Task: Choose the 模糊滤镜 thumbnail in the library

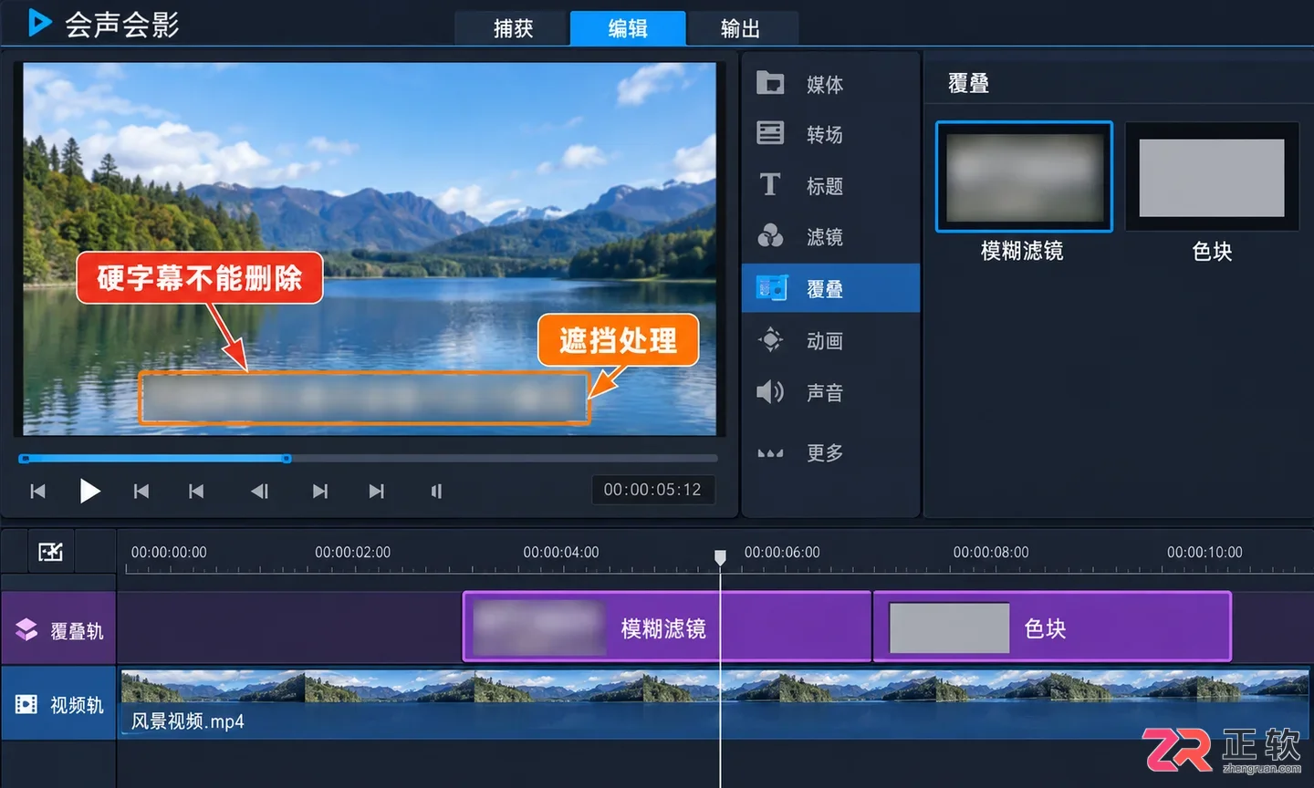Action: tap(1024, 176)
